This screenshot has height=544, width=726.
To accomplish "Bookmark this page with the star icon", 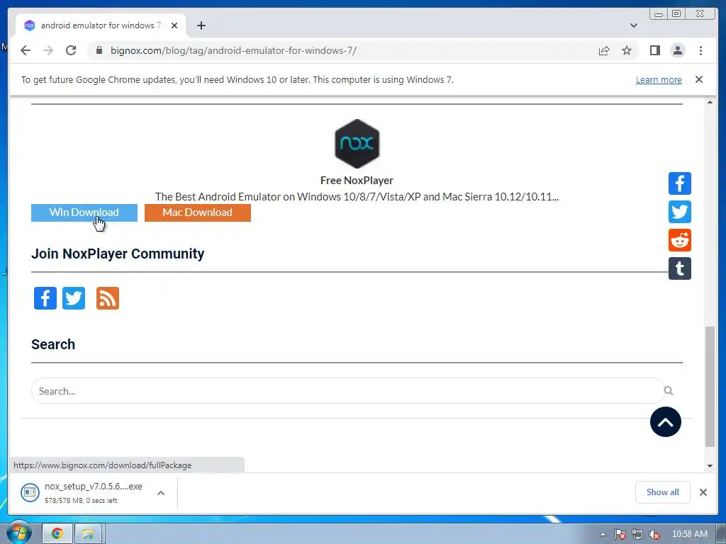I will pyautogui.click(x=627, y=50).
